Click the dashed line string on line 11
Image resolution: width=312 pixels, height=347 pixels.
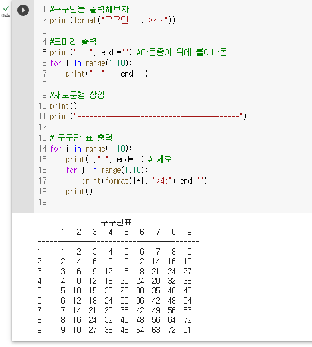pyautogui.click(x=159, y=117)
